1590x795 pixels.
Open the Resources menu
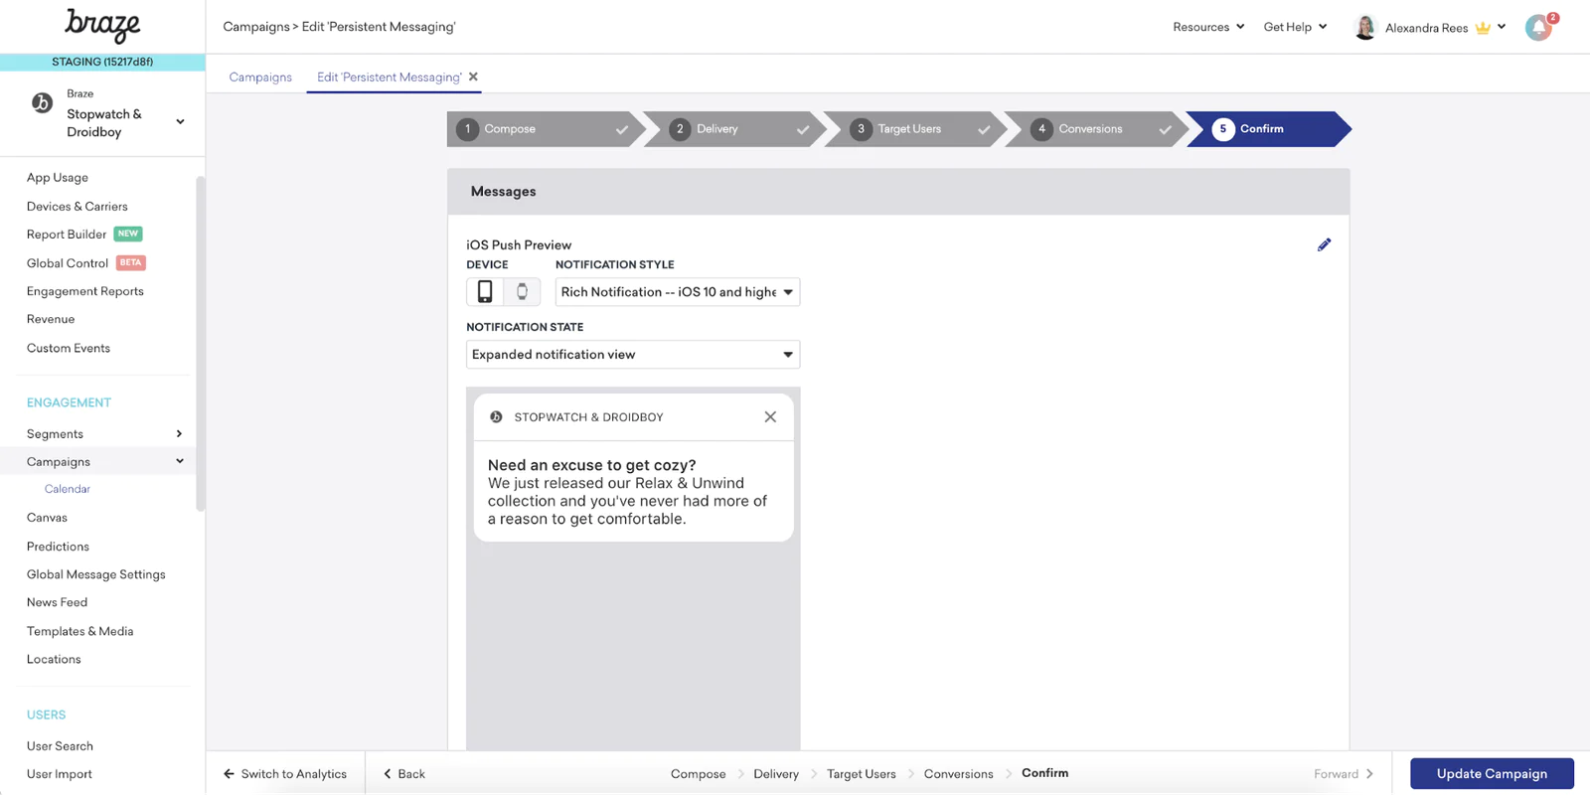1207,27
